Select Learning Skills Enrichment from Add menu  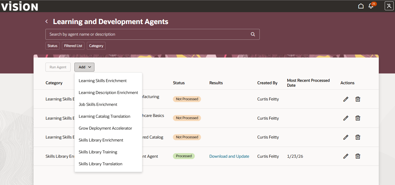point(108,81)
